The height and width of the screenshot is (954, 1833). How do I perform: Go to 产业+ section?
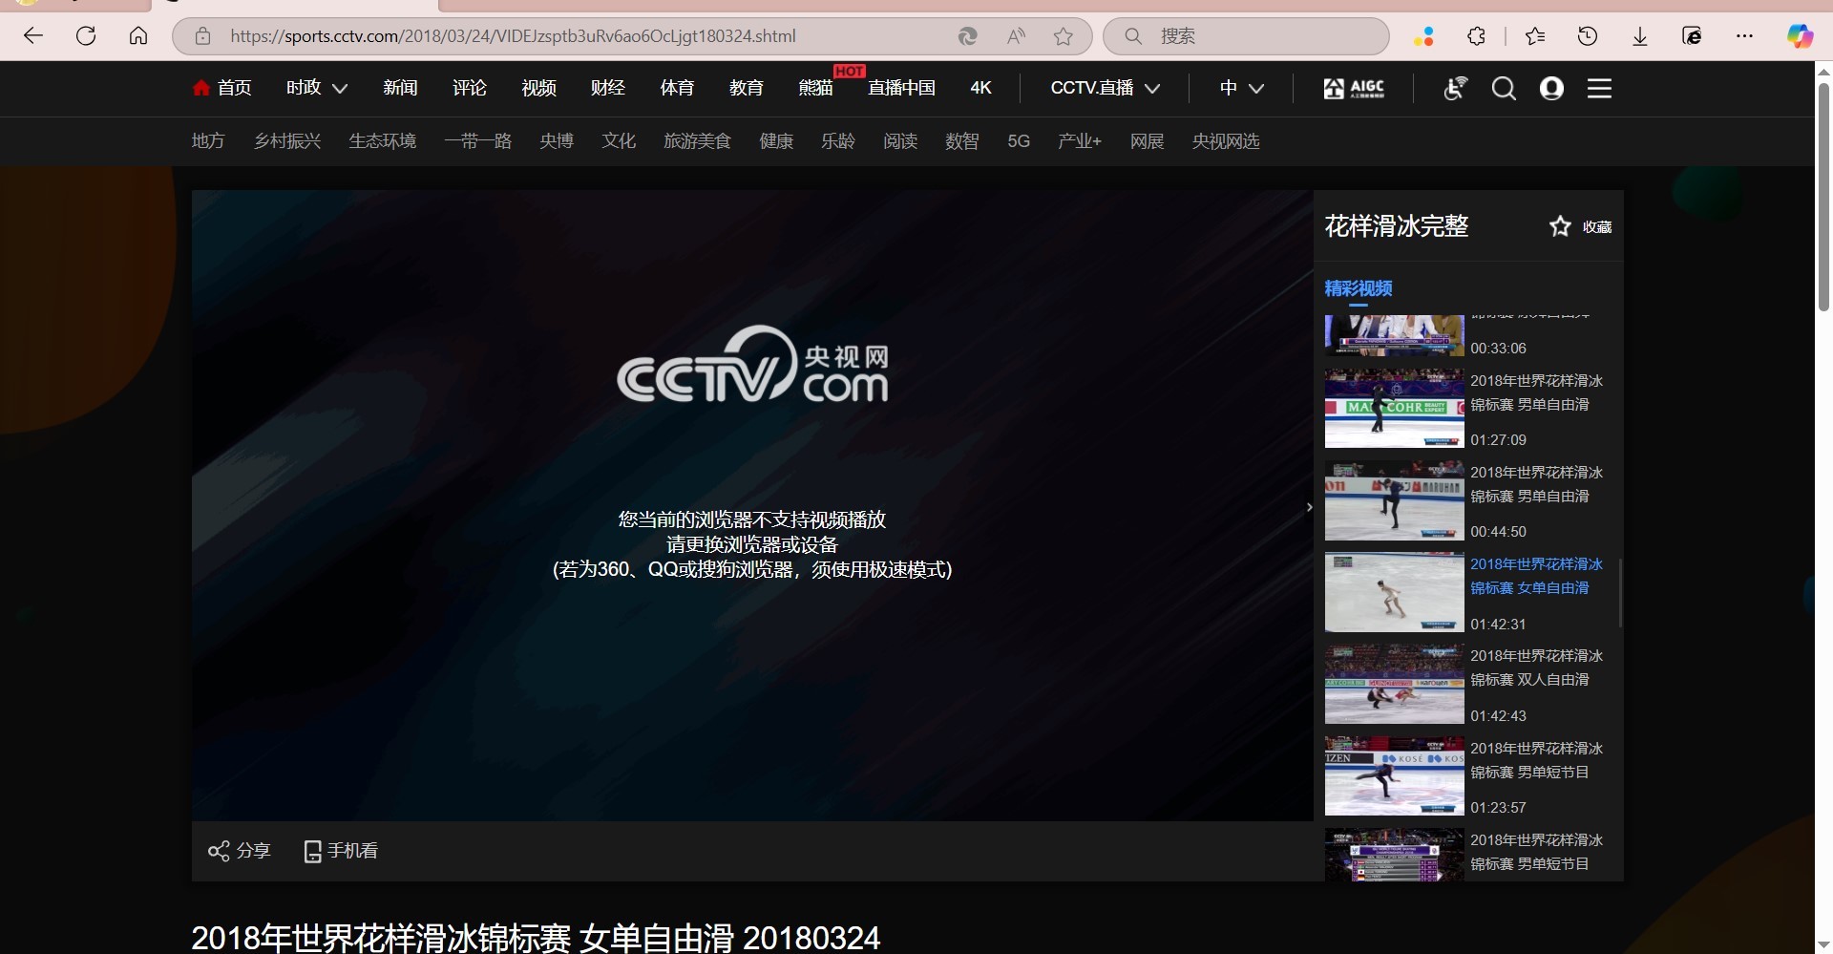pos(1080,141)
